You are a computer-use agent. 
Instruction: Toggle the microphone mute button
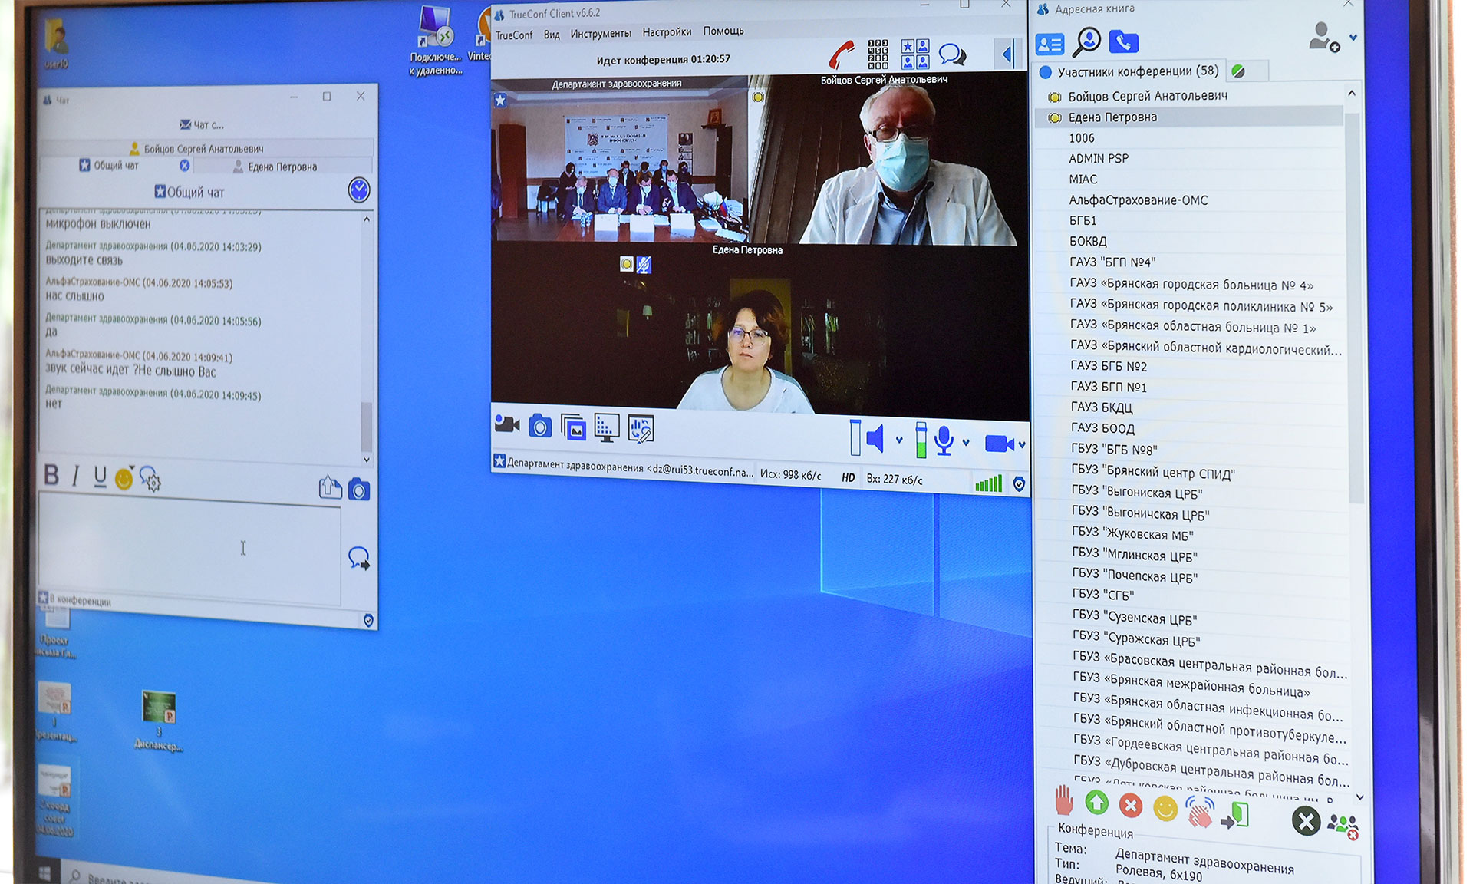pyautogui.click(x=944, y=440)
